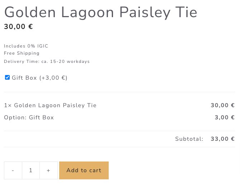Click the divider line above the subtotal row
The width and height of the screenshot is (240, 184).
pyautogui.click(x=119, y=131)
